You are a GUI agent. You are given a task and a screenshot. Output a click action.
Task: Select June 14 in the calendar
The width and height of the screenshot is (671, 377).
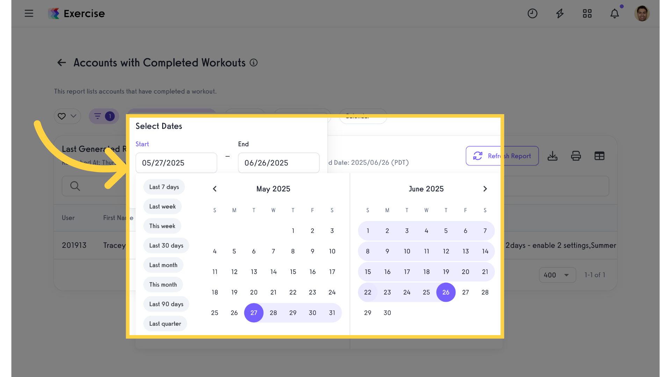[485, 251]
